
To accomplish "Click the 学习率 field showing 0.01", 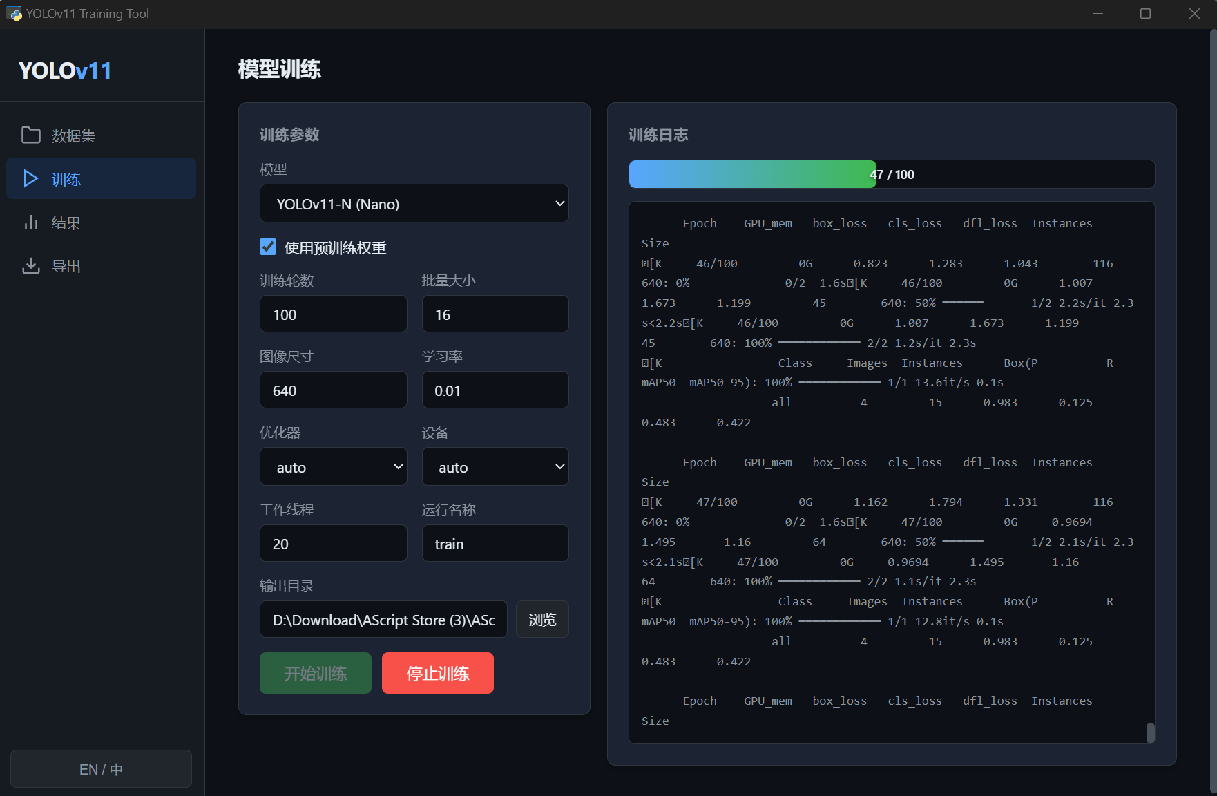I will [x=495, y=390].
